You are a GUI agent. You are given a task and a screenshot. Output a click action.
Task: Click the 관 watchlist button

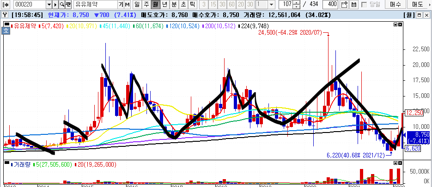pyautogui.click(x=68, y=5)
